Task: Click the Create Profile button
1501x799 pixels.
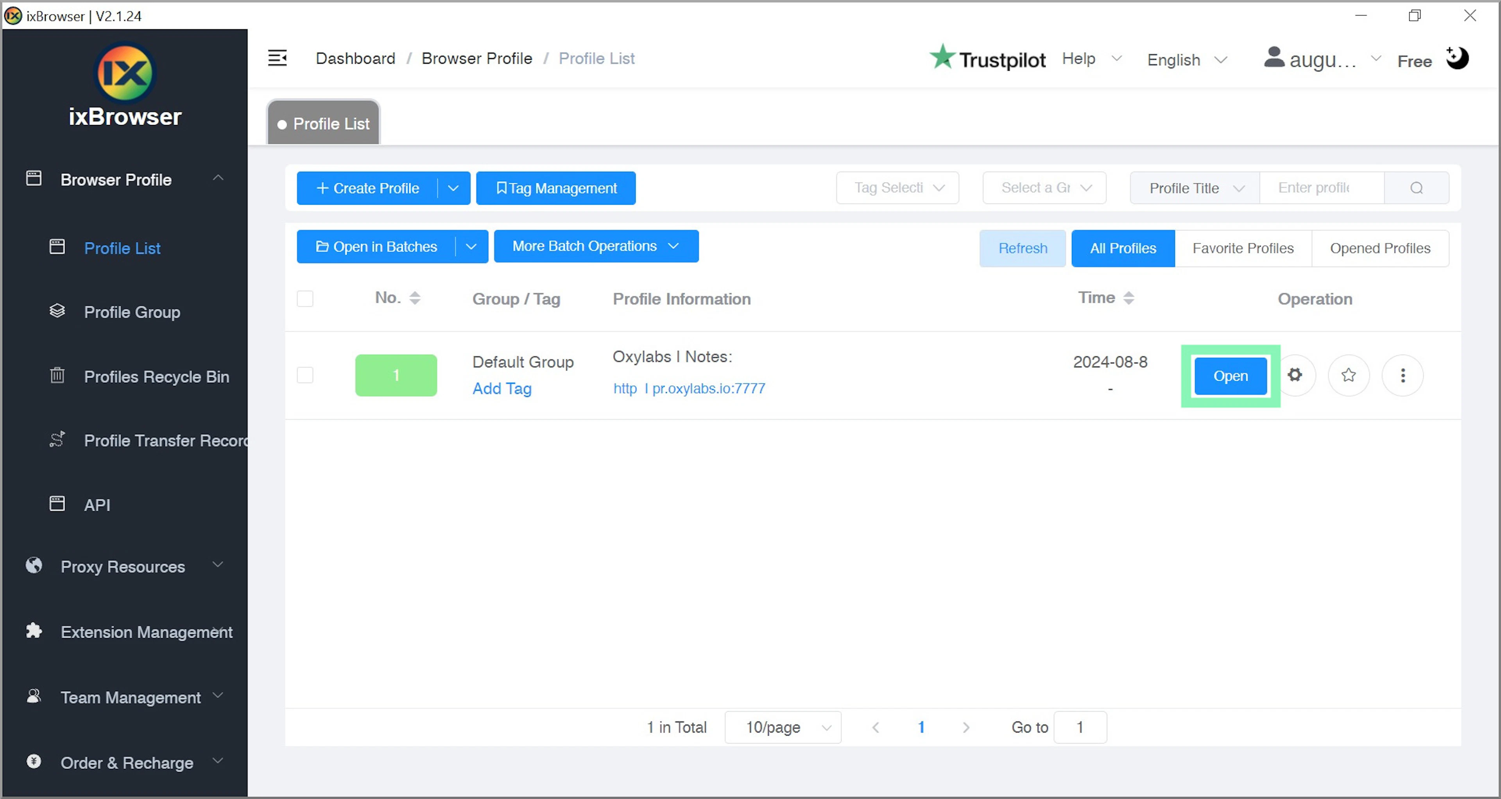Action: click(367, 188)
